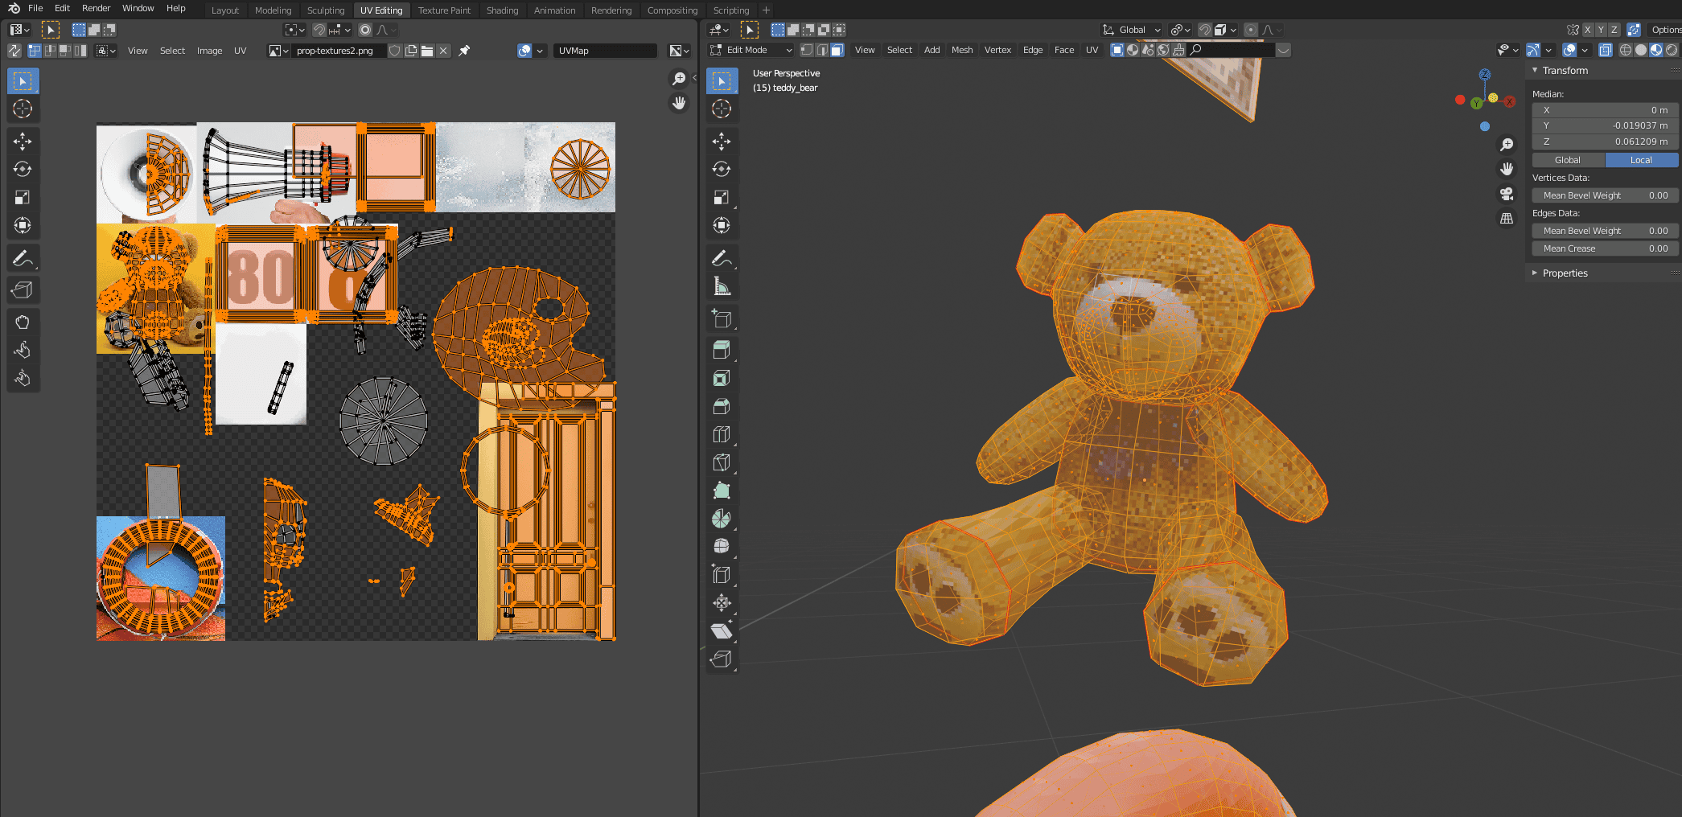Select the Annotate tool in UV editor

click(x=23, y=258)
